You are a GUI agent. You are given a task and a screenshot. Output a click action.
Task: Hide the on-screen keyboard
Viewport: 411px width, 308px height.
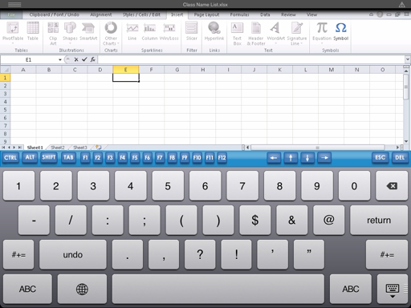tap(393, 290)
